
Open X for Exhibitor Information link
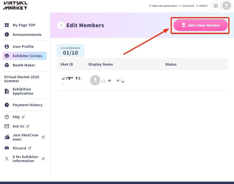point(25,159)
